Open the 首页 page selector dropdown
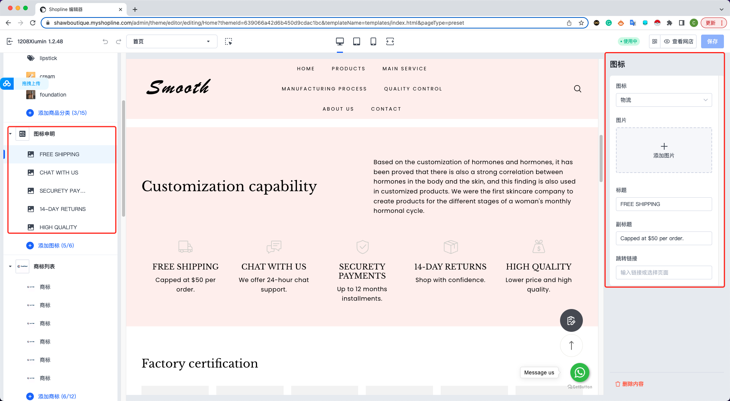 click(171, 41)
